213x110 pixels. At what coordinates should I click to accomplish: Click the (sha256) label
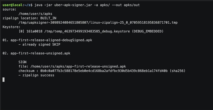177,71
